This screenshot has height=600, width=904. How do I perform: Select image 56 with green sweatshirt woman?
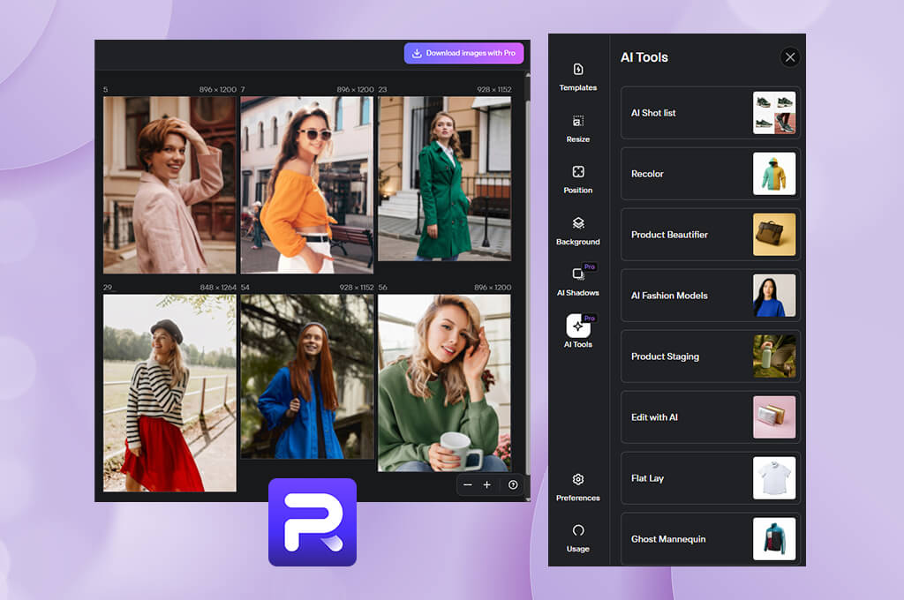[444, 383]
